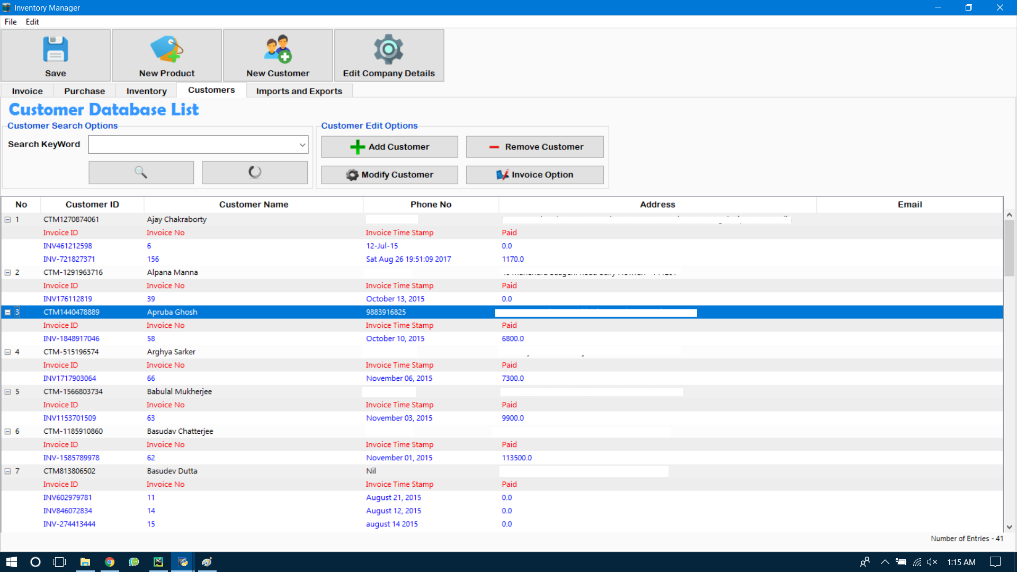The width and height of the screenshot is (1017, 572).
Task: Open Edit Company Details gear icon
Action: coord(389,49)
